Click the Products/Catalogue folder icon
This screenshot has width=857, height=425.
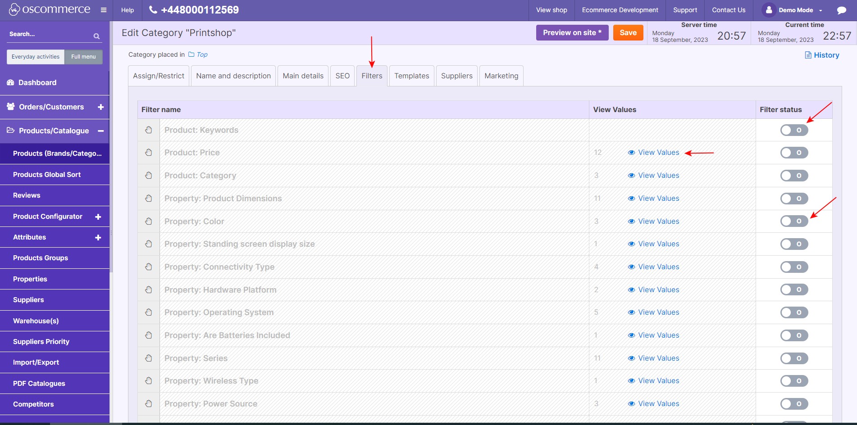pyautogui.click(x=11, y=130)
